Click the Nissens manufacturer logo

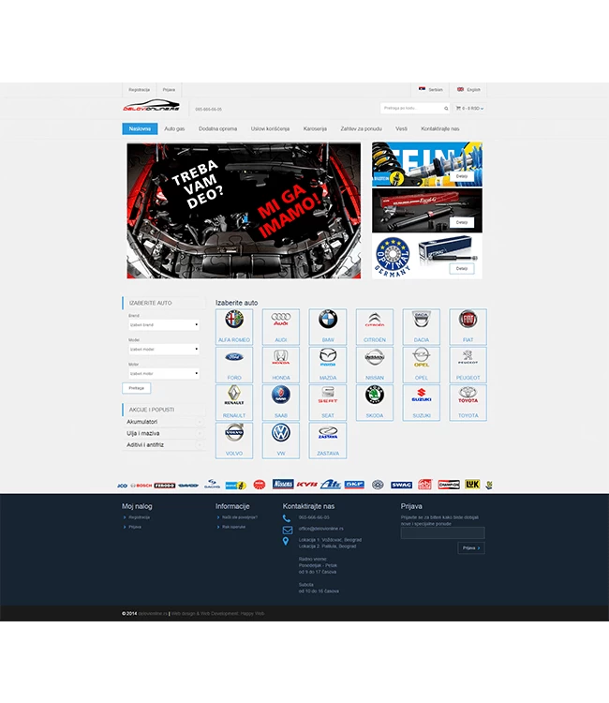(283, 485)
